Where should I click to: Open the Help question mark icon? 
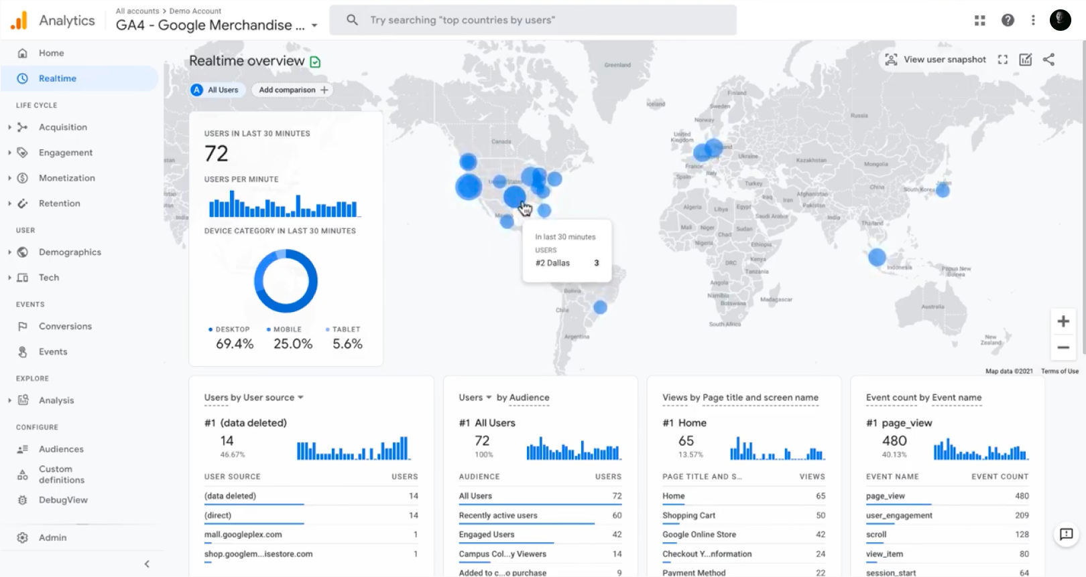tap(1008, 21)
